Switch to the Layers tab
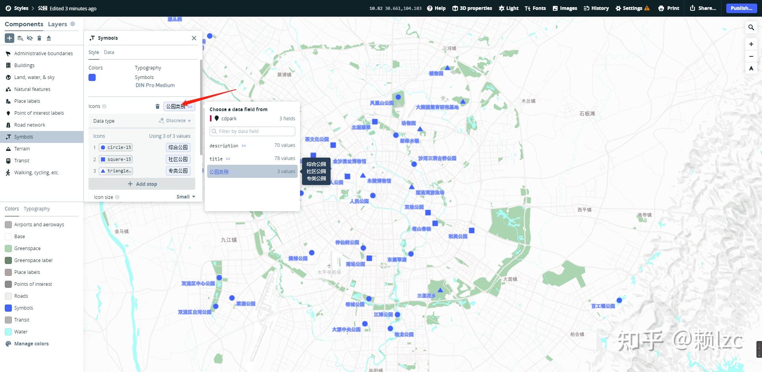The height and width of the screenshot is (372, 762). tap(57, 24)
